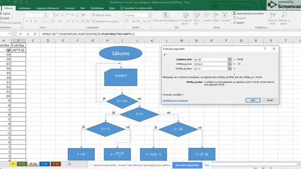Open the Dati ribbon tab
The width and height of the screenshot is (301, 169).
(x=82, y=8)
